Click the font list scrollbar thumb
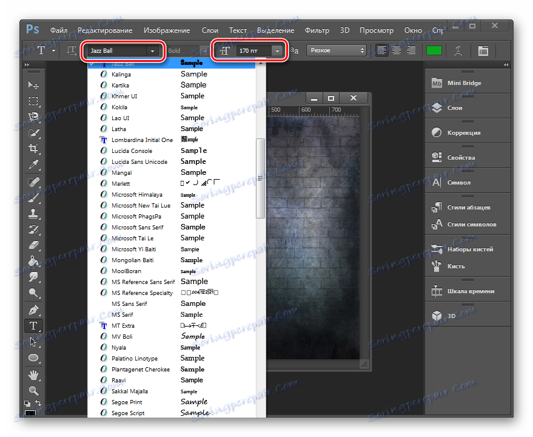The height and width of the screenshot is (437, 533). tap(261, 178)
